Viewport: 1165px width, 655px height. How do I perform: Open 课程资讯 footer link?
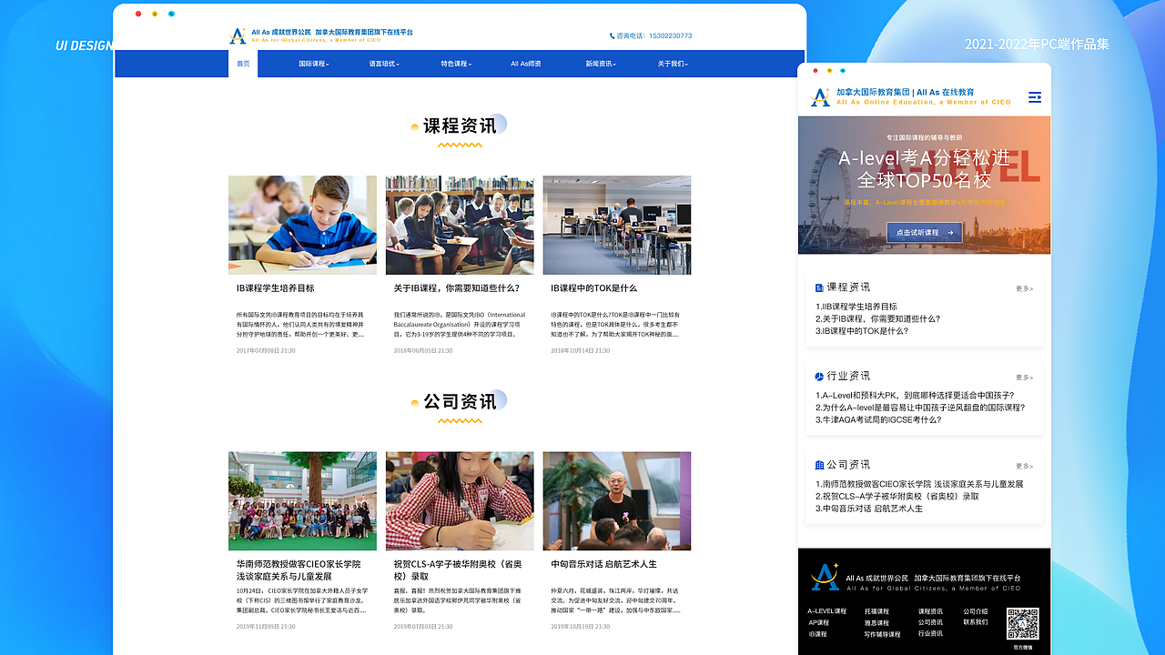pyautogui.click(x=930, y=611)
